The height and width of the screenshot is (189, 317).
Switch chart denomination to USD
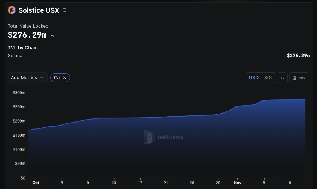click(254, 78)
